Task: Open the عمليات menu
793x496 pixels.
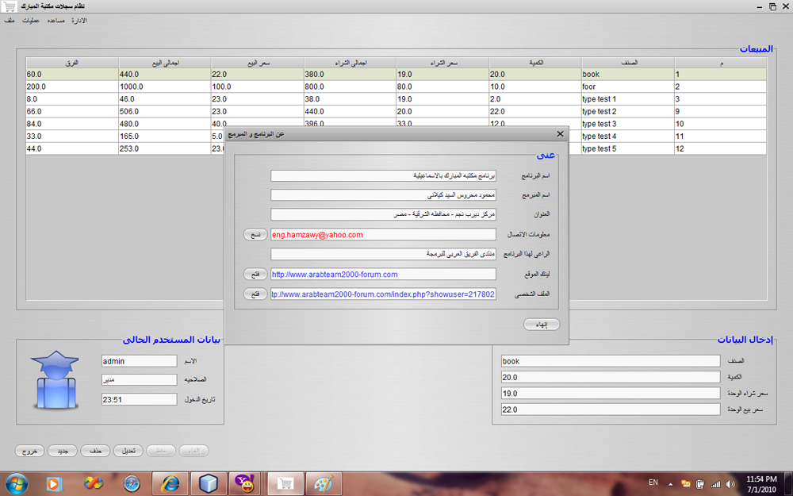Action: coord(31,21)
